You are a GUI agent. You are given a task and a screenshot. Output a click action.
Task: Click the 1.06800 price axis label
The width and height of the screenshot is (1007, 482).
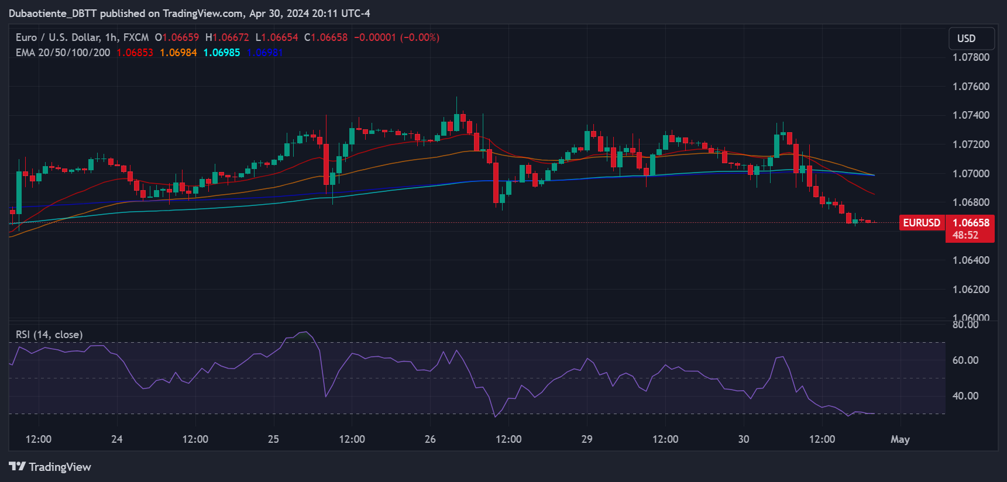(971, 202)
